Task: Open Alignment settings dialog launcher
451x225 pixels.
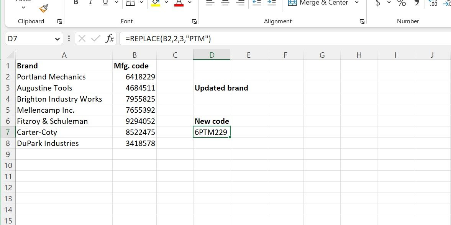Action: tap(362, 21)
